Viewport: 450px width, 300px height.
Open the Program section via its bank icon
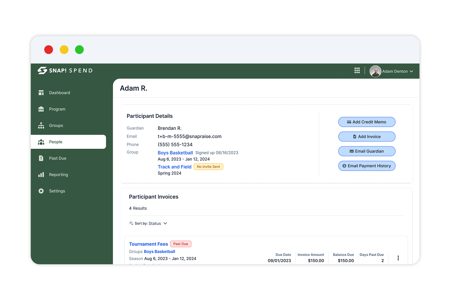pos(41,109)
